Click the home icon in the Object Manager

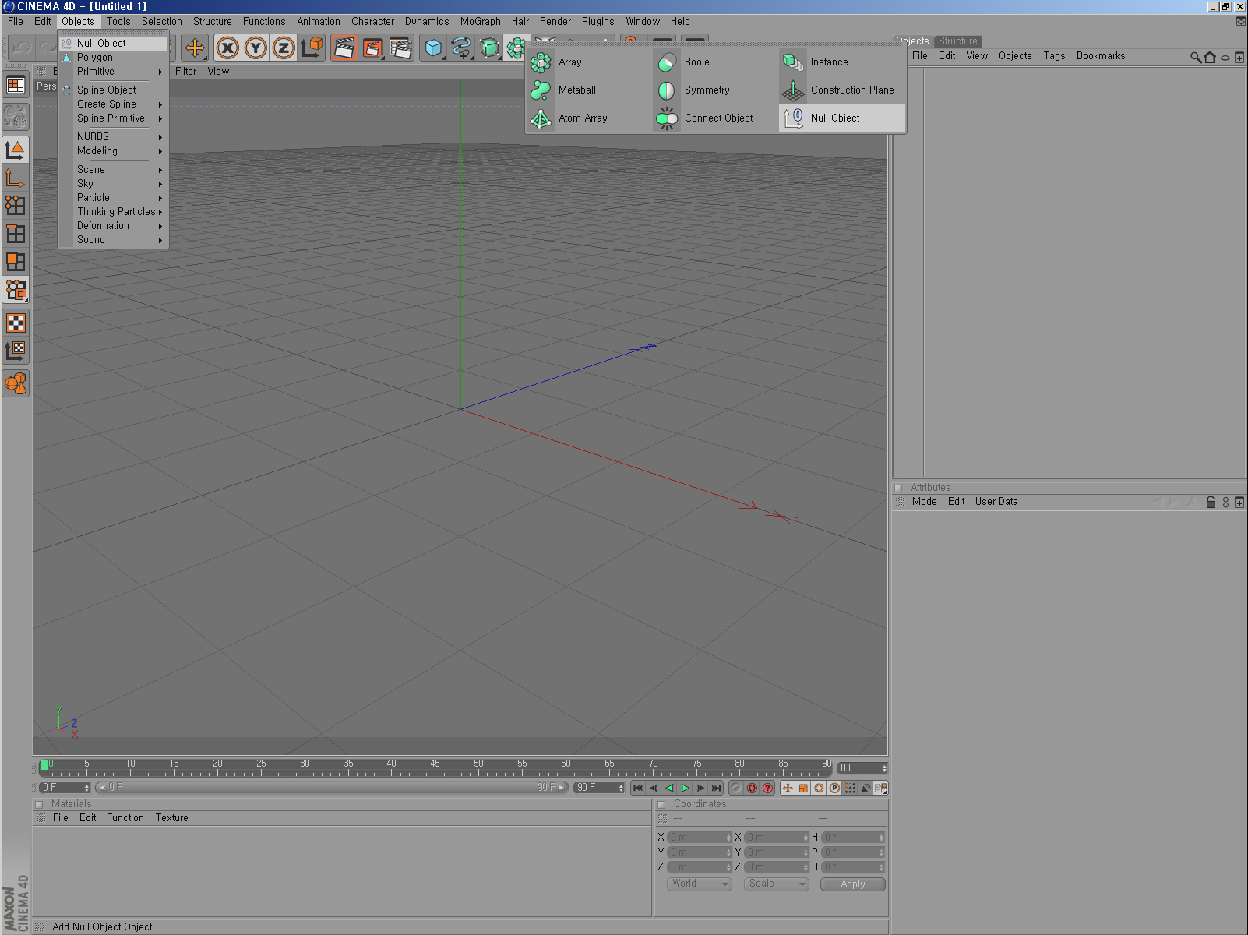tap(1210, 57)
